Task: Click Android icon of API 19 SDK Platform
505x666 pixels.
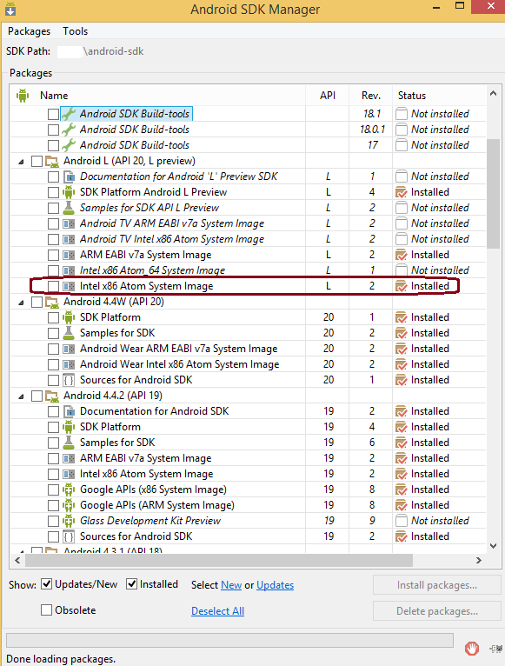Action: (x=69, y=427)
